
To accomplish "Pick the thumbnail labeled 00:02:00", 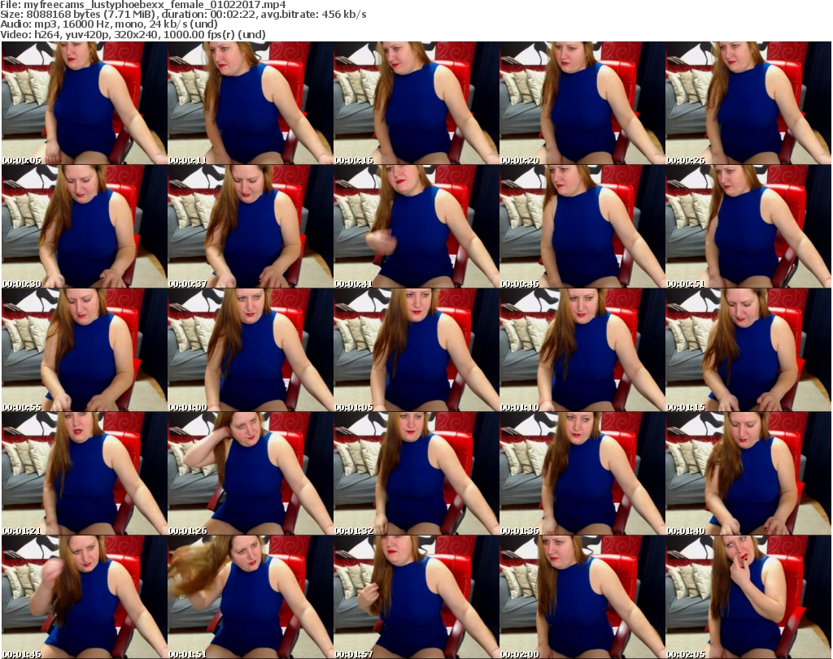I will (x=582, y=597).
